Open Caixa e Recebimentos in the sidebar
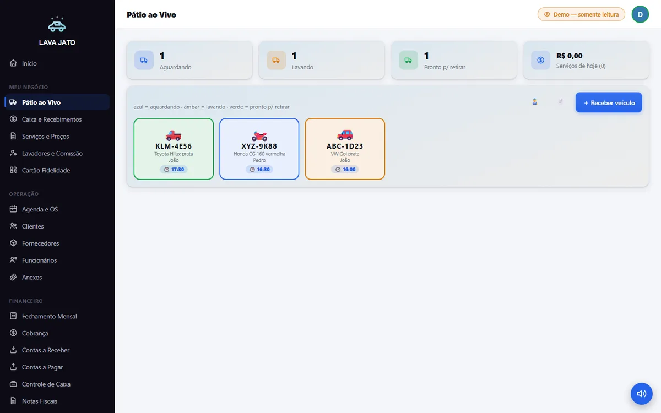This screenshot has width=661, height=413. (x=57, y=119)
